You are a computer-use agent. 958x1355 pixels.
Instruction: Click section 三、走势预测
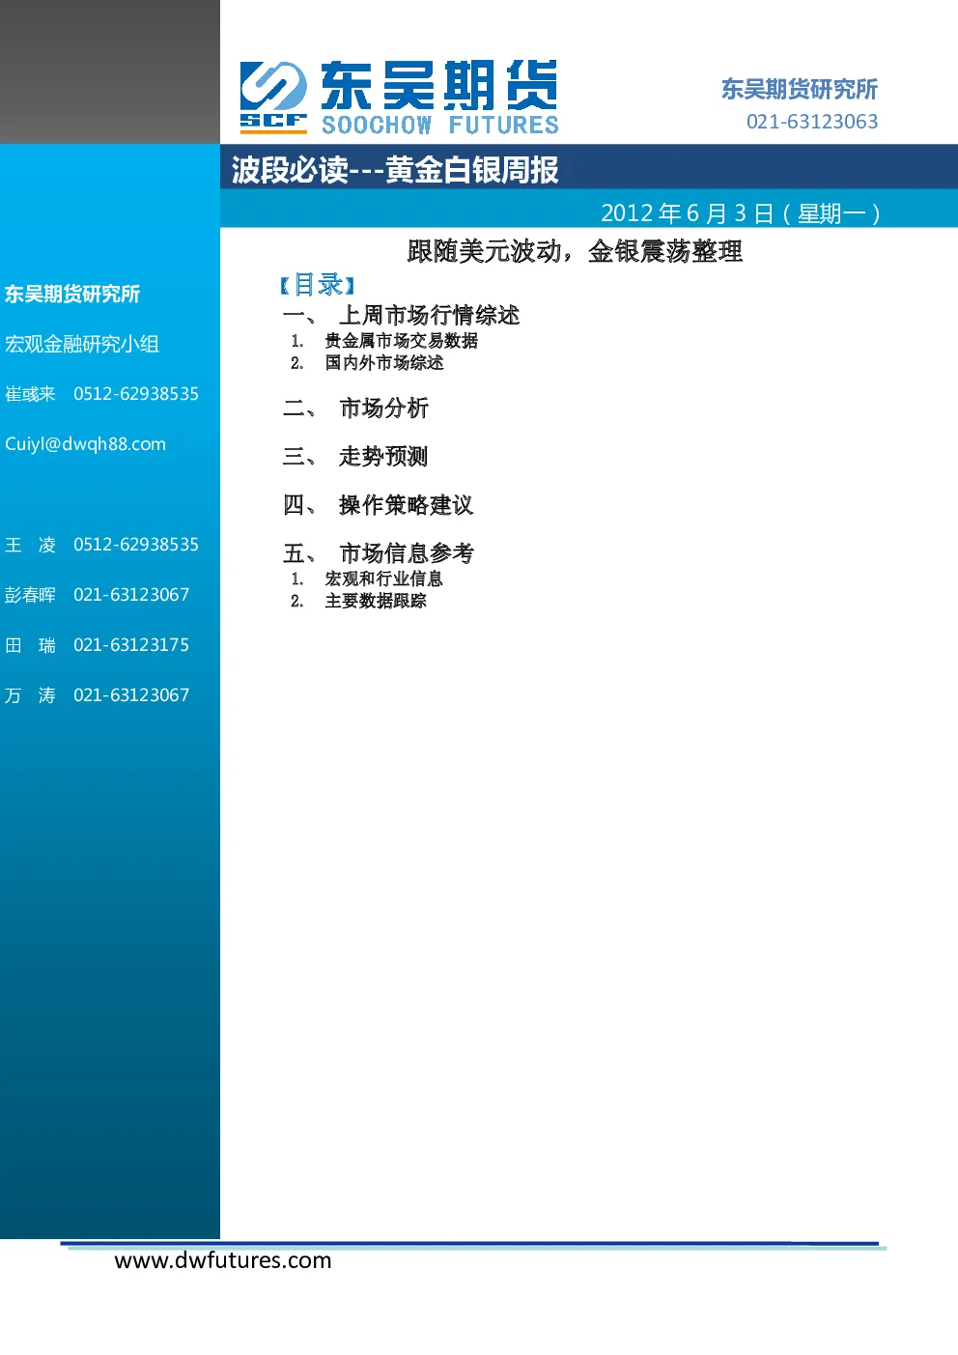[x=355, y=456]
